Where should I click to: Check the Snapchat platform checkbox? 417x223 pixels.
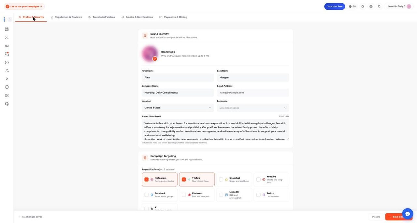click(221, 180)
